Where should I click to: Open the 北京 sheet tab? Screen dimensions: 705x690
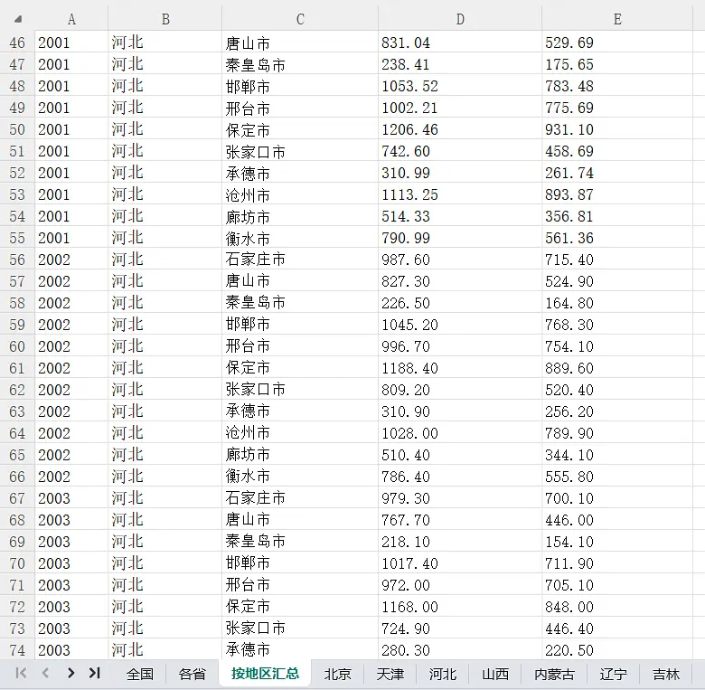click(x=338, y=674)
